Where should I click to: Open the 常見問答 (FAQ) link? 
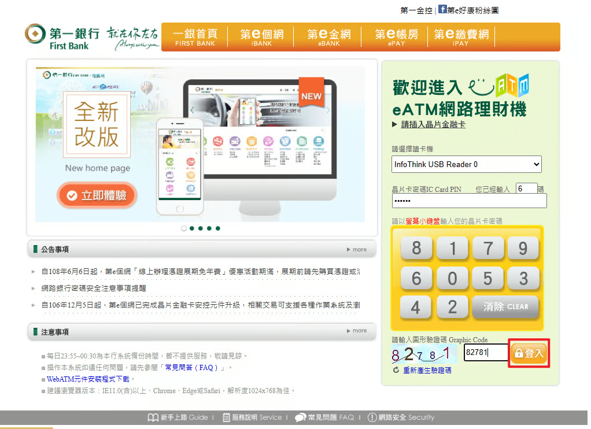191,368
